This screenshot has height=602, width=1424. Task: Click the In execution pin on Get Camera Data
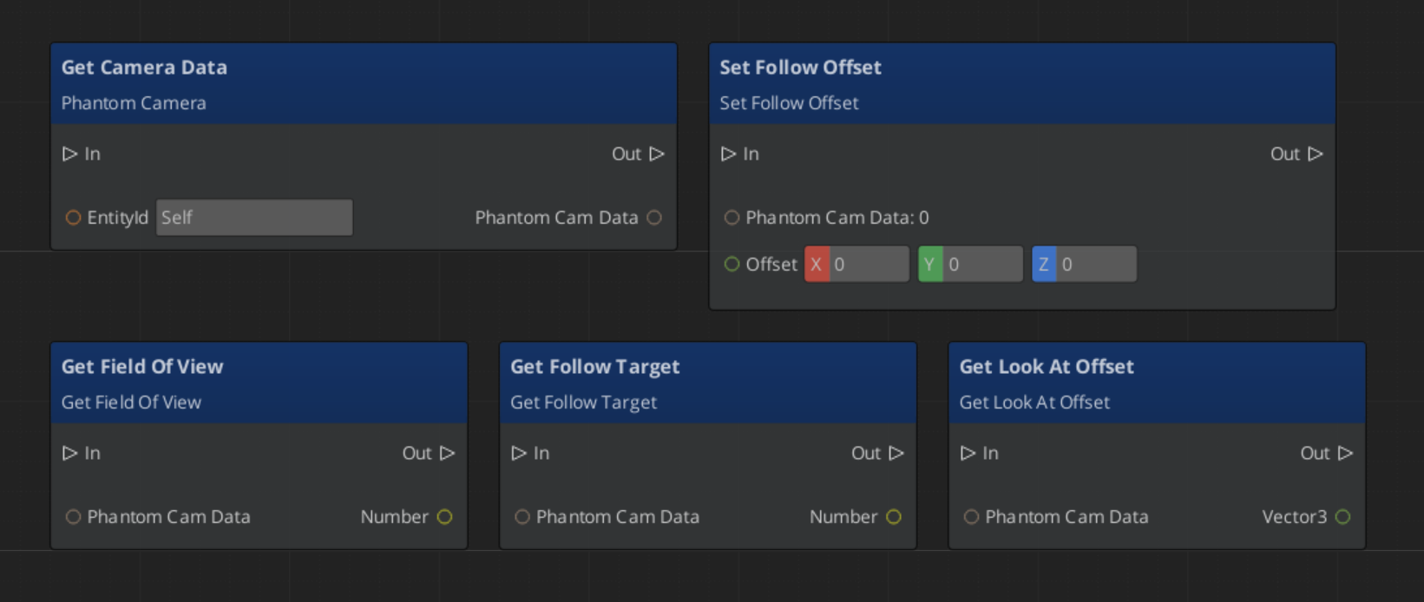pos(70,154)
